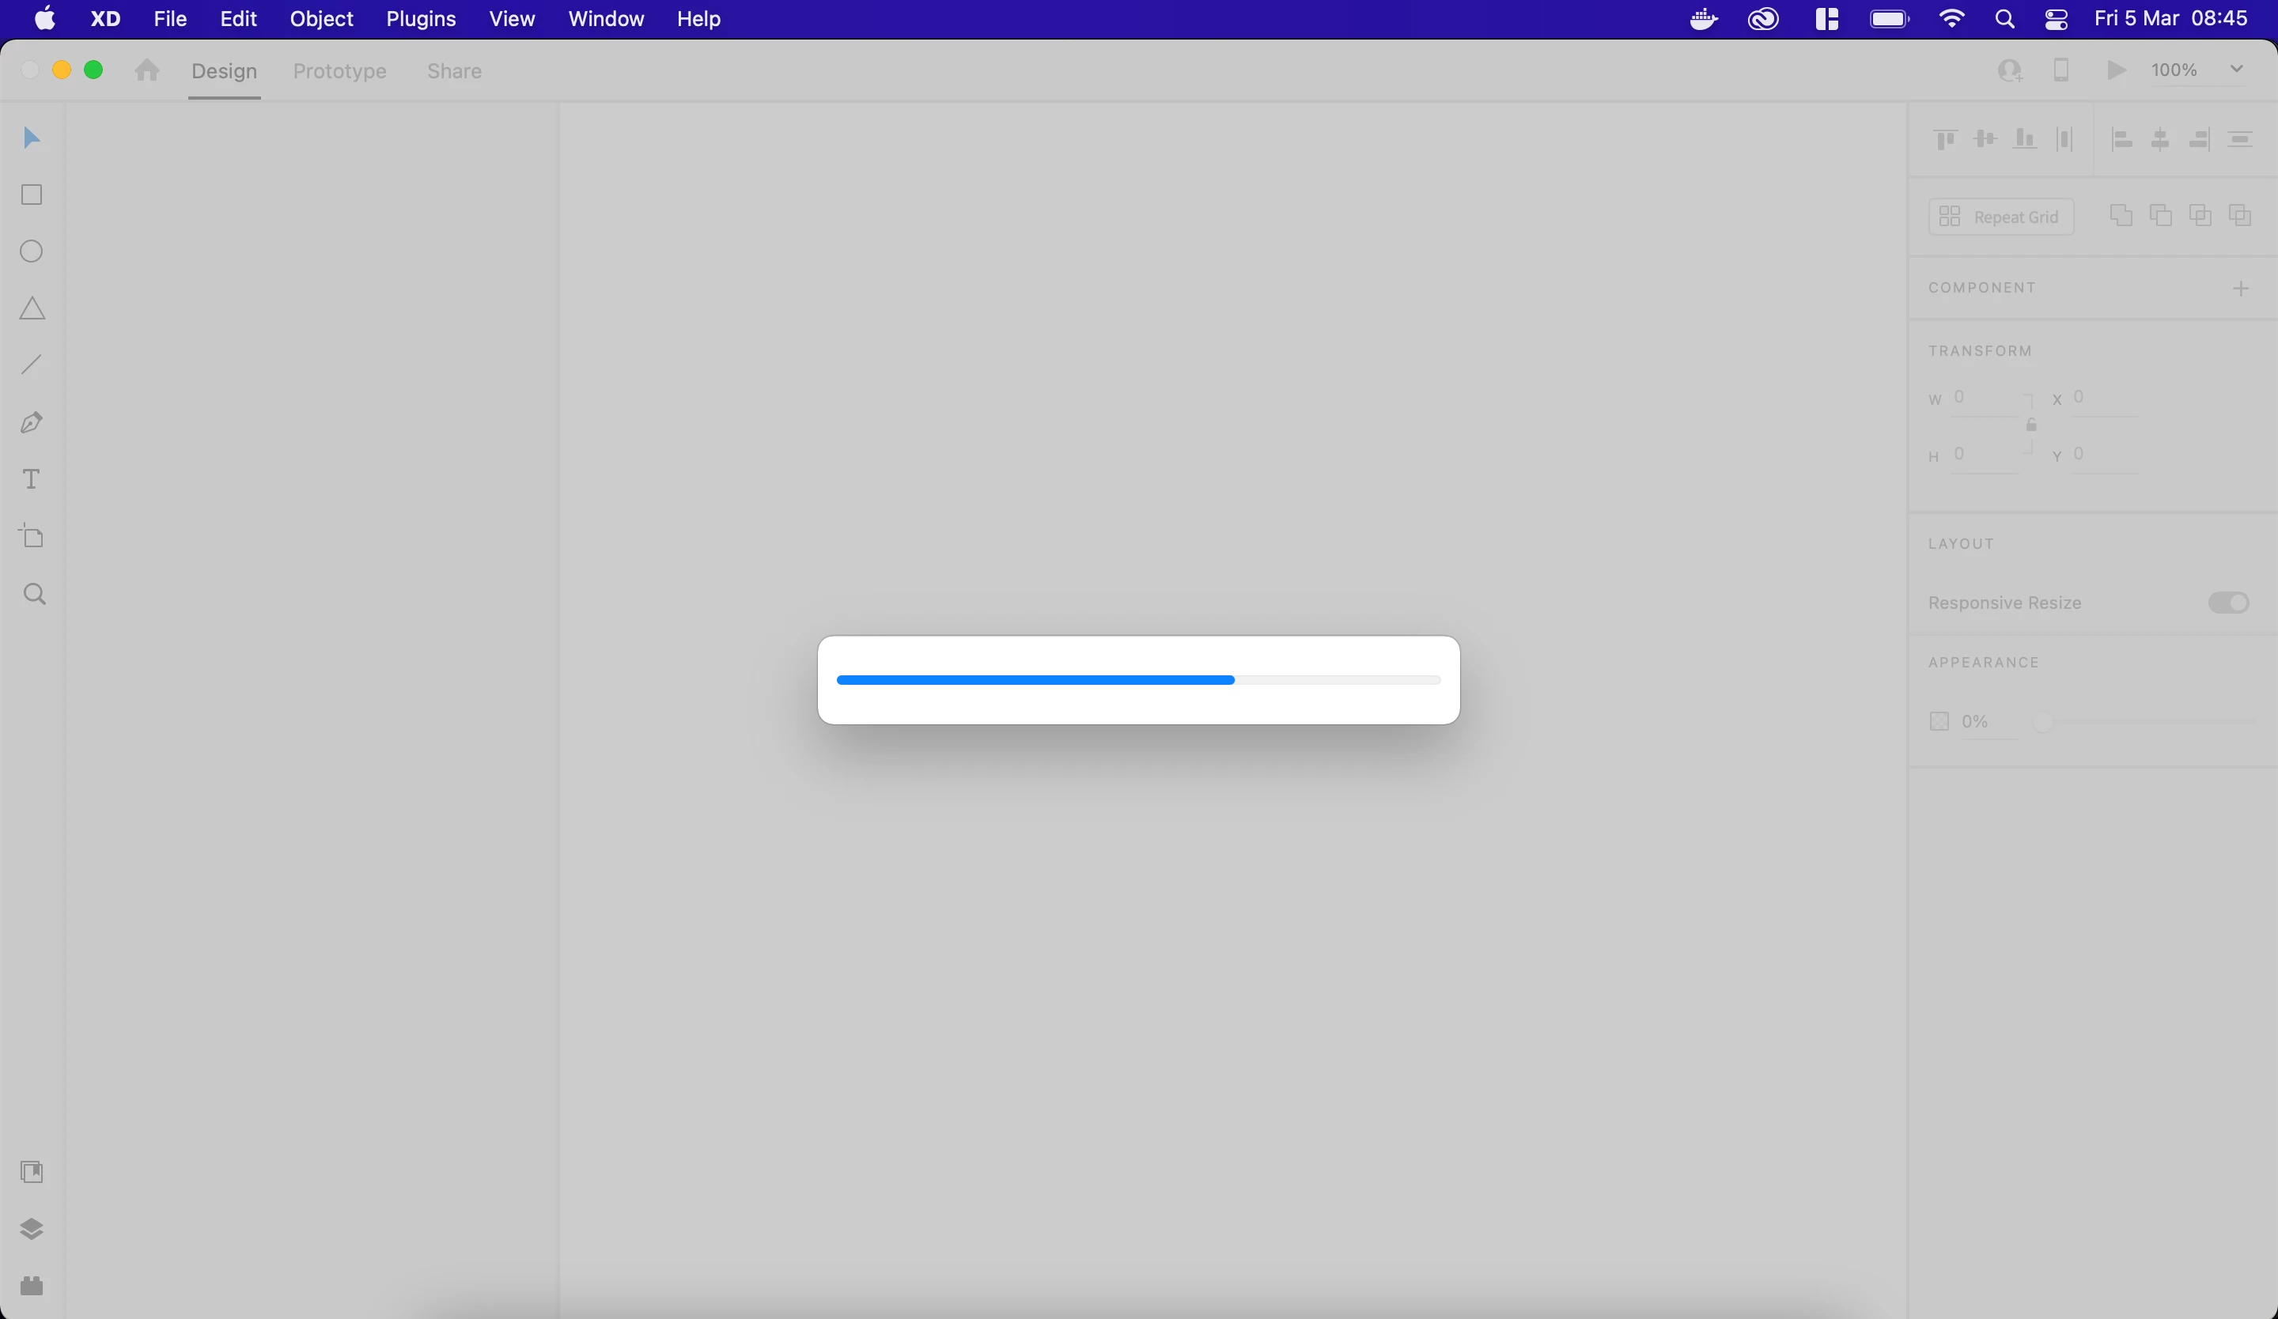The height and width of the screenshot is (1319, 2278).
Task: Click the Repeat Grid button
Action: [2000, 217]
